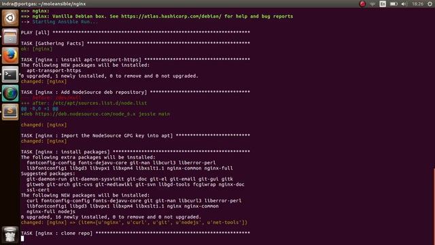Click 'TASK [nginx : clone repo]' line
This screenshot has width=435, height=245.
(135, 233)
